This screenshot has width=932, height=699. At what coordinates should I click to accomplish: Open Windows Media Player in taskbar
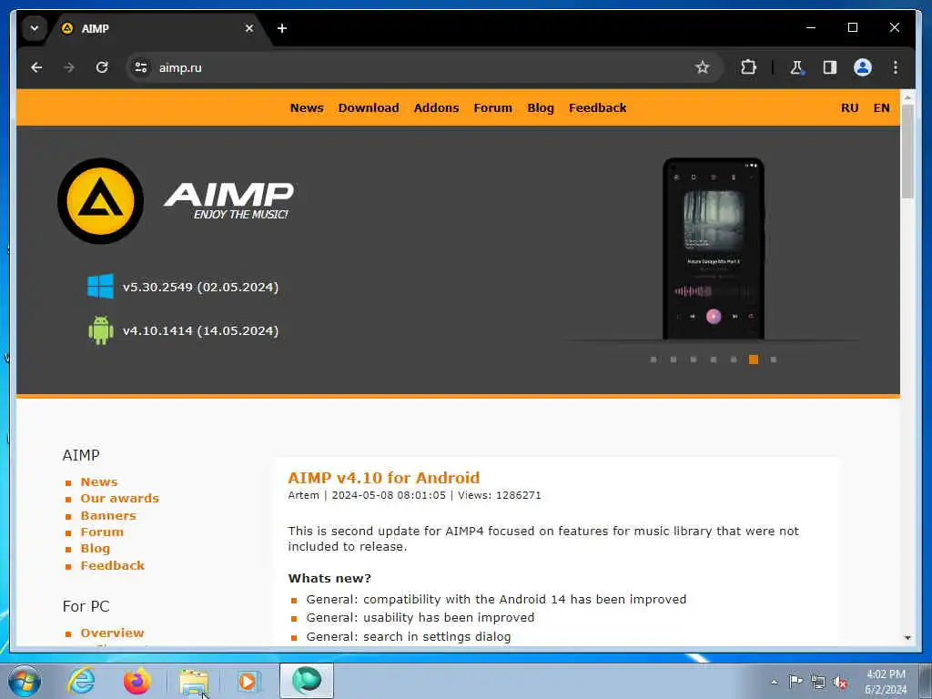pyautogui.click(x=248, y=681)
